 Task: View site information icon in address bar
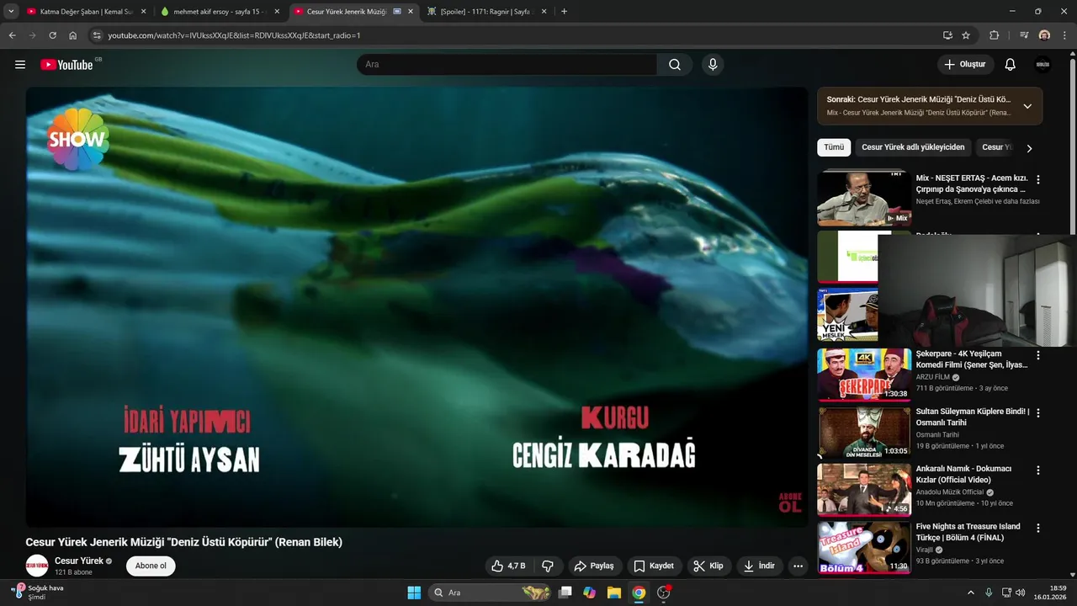[97, 35]
